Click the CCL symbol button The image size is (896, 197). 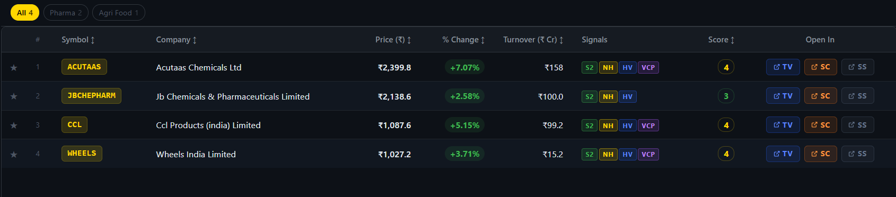pos(74,125)
